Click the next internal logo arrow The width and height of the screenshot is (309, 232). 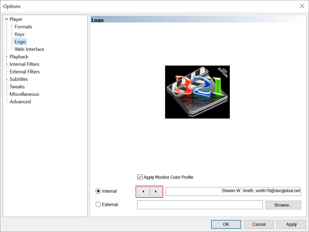coord(156,191)
